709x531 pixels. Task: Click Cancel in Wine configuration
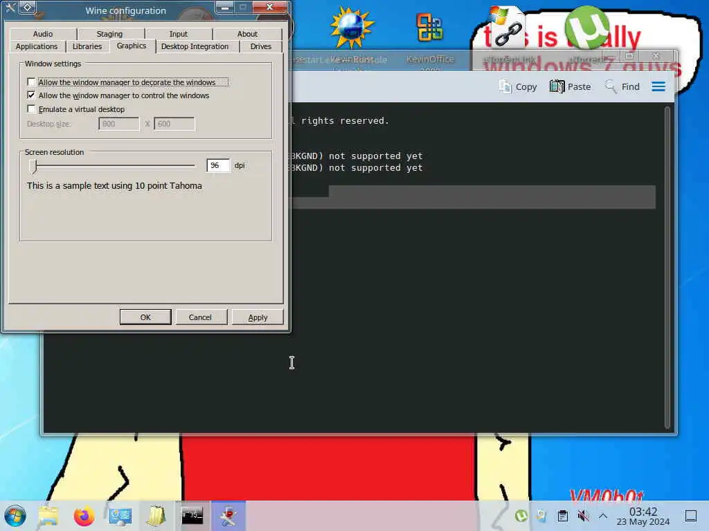200,317
